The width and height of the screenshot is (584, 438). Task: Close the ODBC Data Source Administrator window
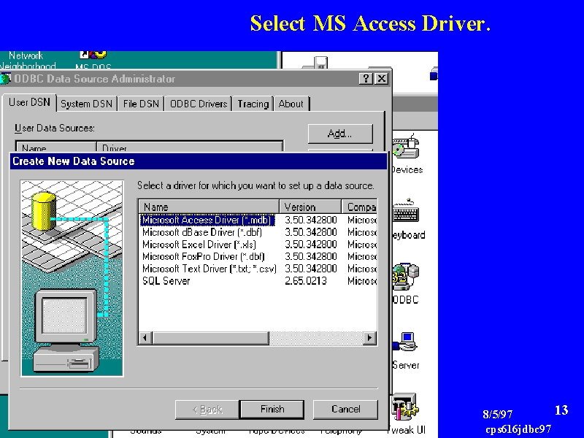tap(382, 79)
